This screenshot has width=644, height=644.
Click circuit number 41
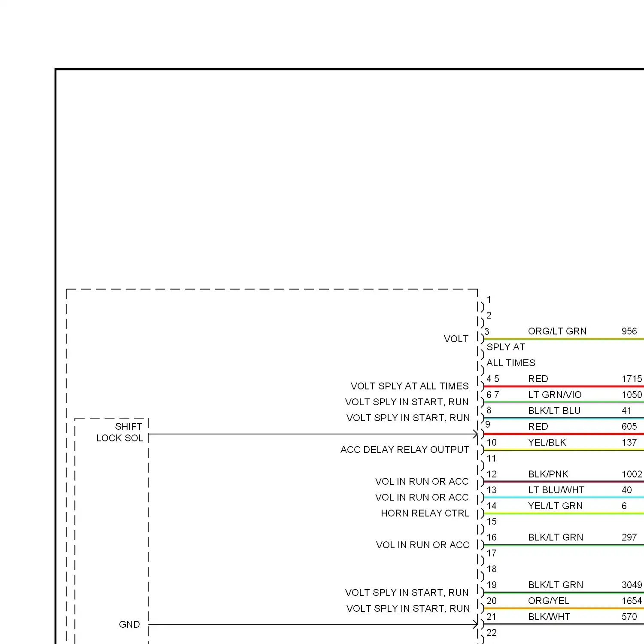[x=626, y=410]
